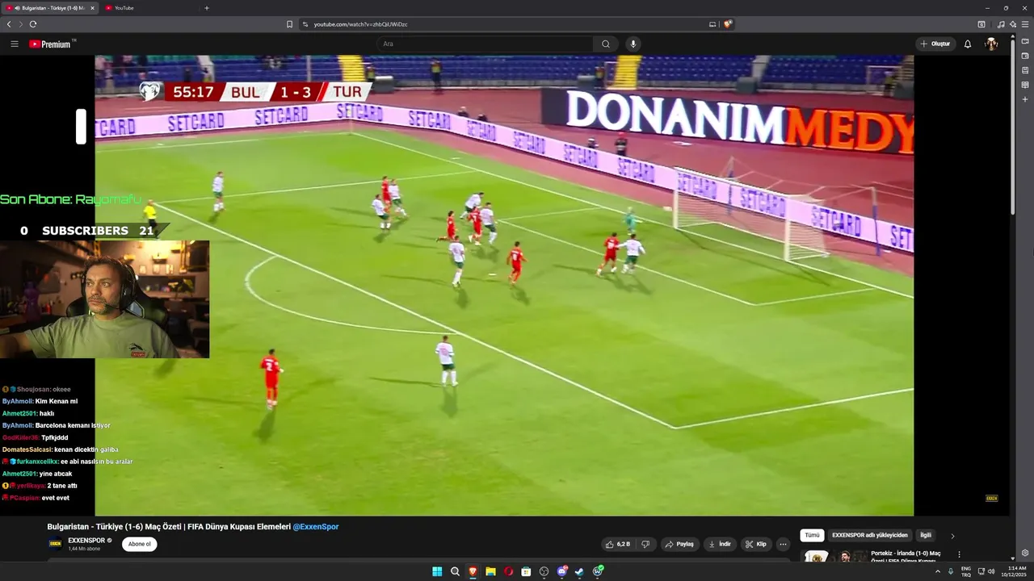The image size is (1034, 581).
Task: Open File Explorer from taskbar
Action: (490, 571)
